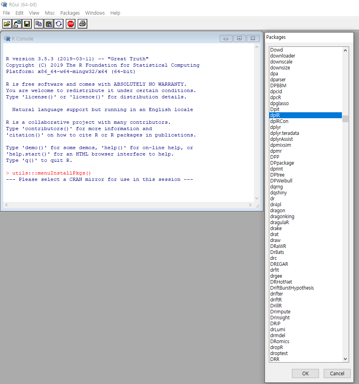359x384 pixels.
Task: Click the packages list scroll down arrow
Action: pyautogui.click(x=345, y=359)
